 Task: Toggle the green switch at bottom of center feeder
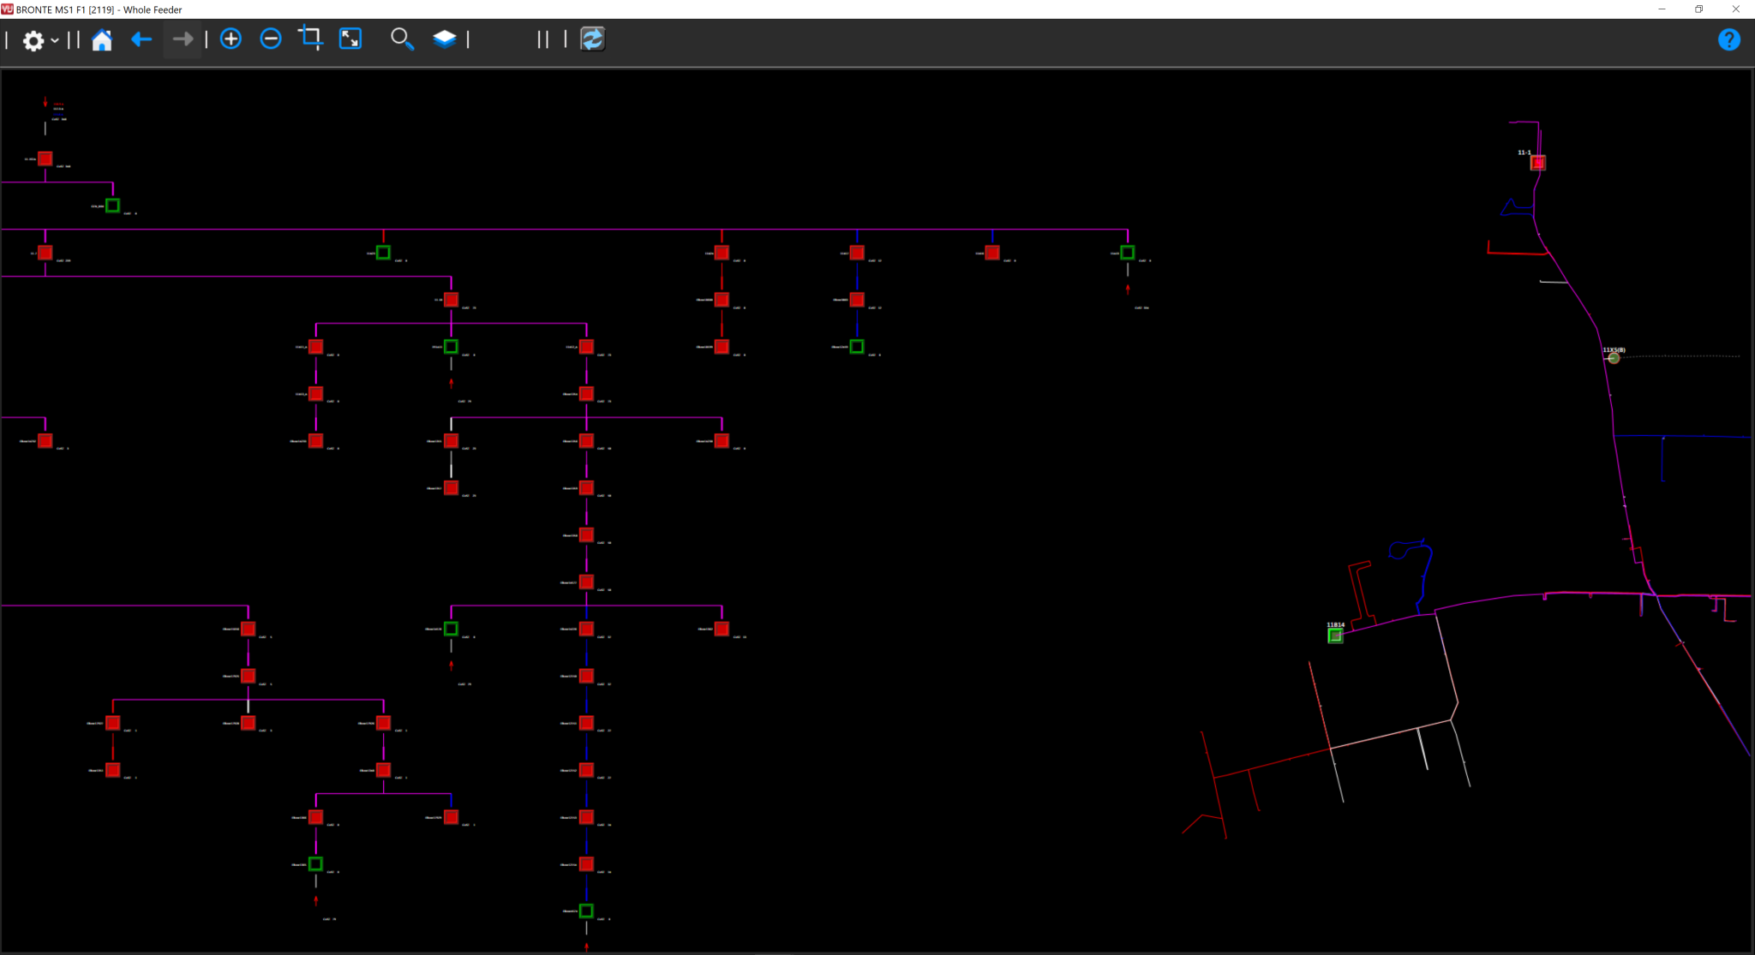tap(585, 910)
